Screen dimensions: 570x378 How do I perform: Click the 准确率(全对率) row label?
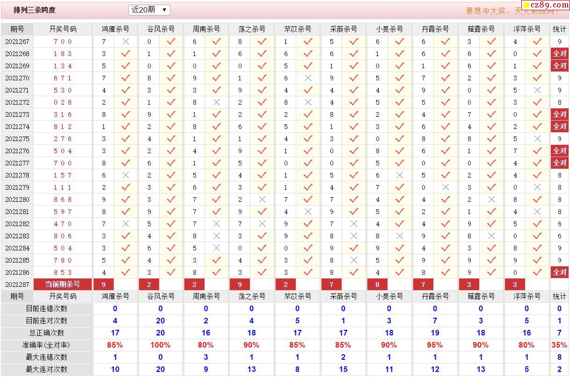pyautogui.click(x=46, y=345)
